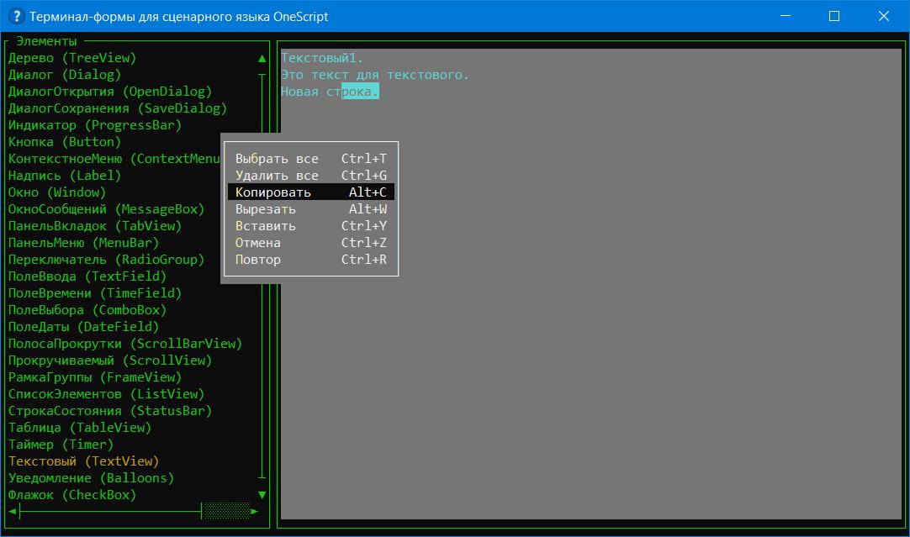Image resolution: width=910 pixels, height=537 pixels.
Task: Click the question mark app icon in title bar
Action: 15,16
